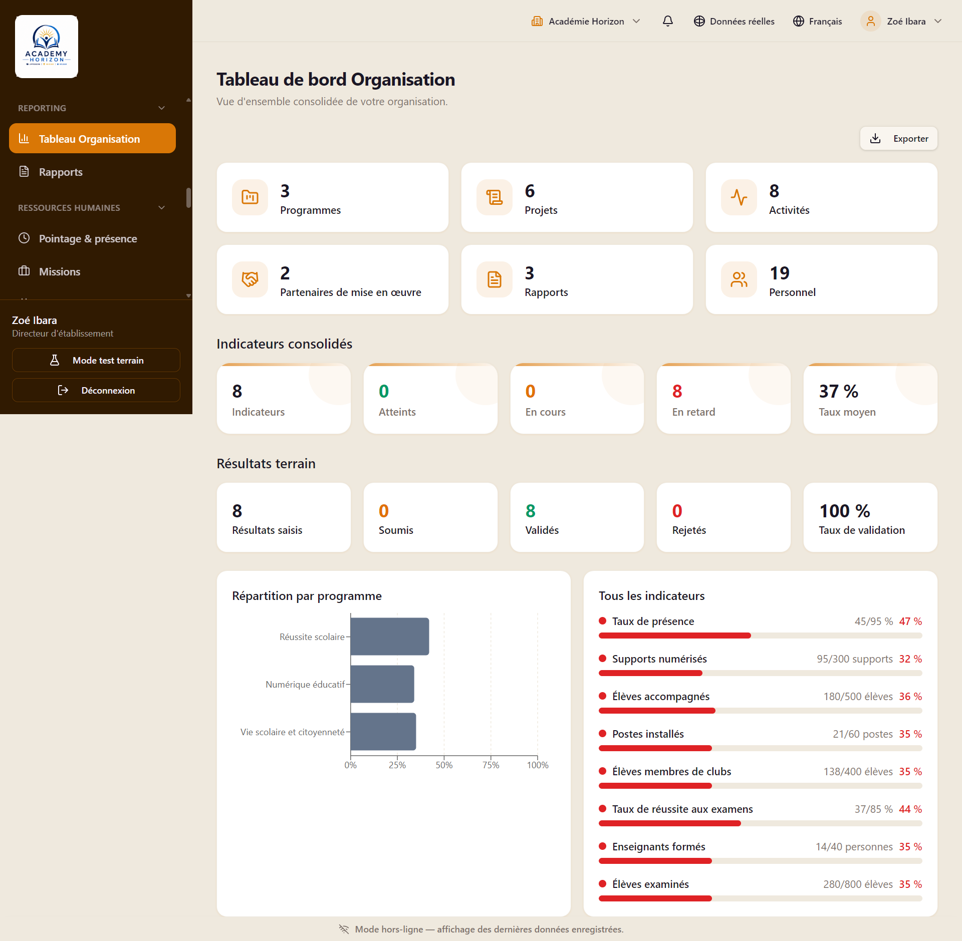Image resolution: width=962 pixels, height=941 pixels.
Task: Click the Academy Horizon logo
Action: 47,47
